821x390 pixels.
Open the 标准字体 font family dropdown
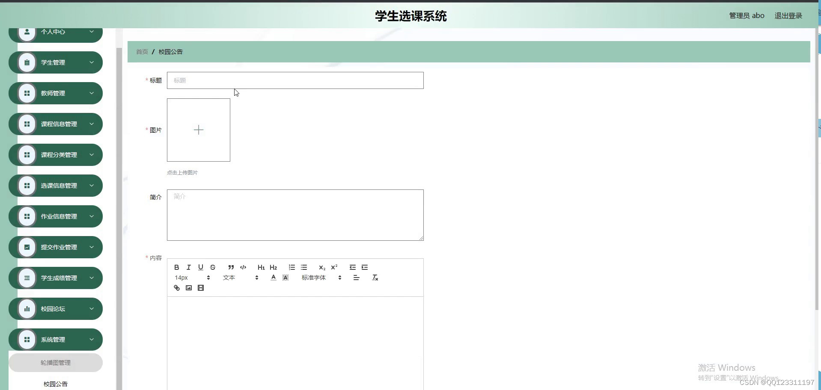point(321,278)
